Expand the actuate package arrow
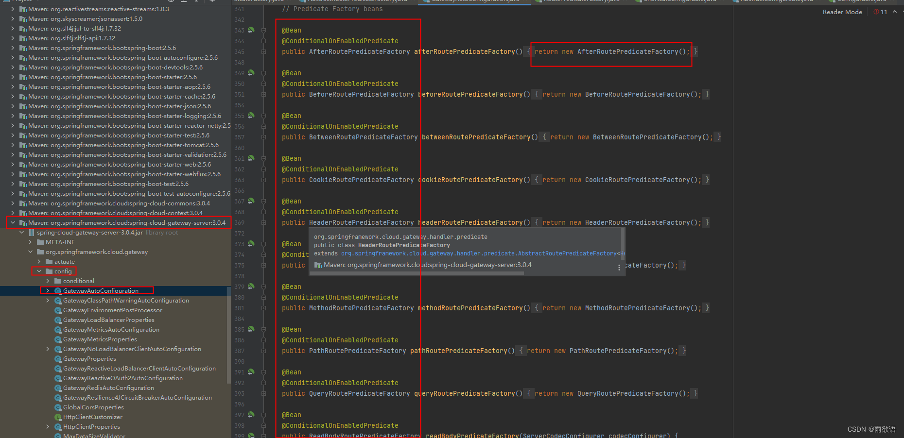The height and width of the screenshot is (438, 904). click(x=39, y=262)
